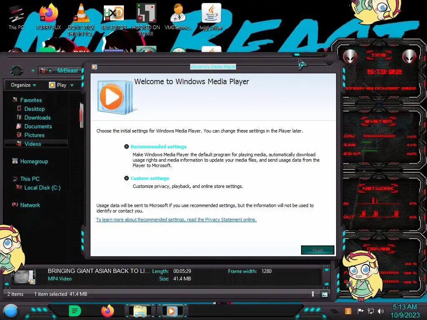Viewport: 427px width, 320px height.
Task: Click the network tray icon
Action: point(370,311)
